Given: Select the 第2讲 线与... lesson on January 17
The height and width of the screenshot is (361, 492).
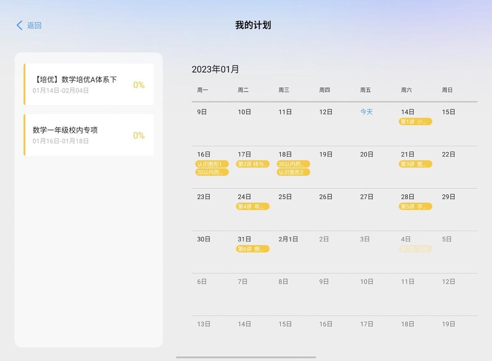Looking at the screenshot, I should click(252, 164).
